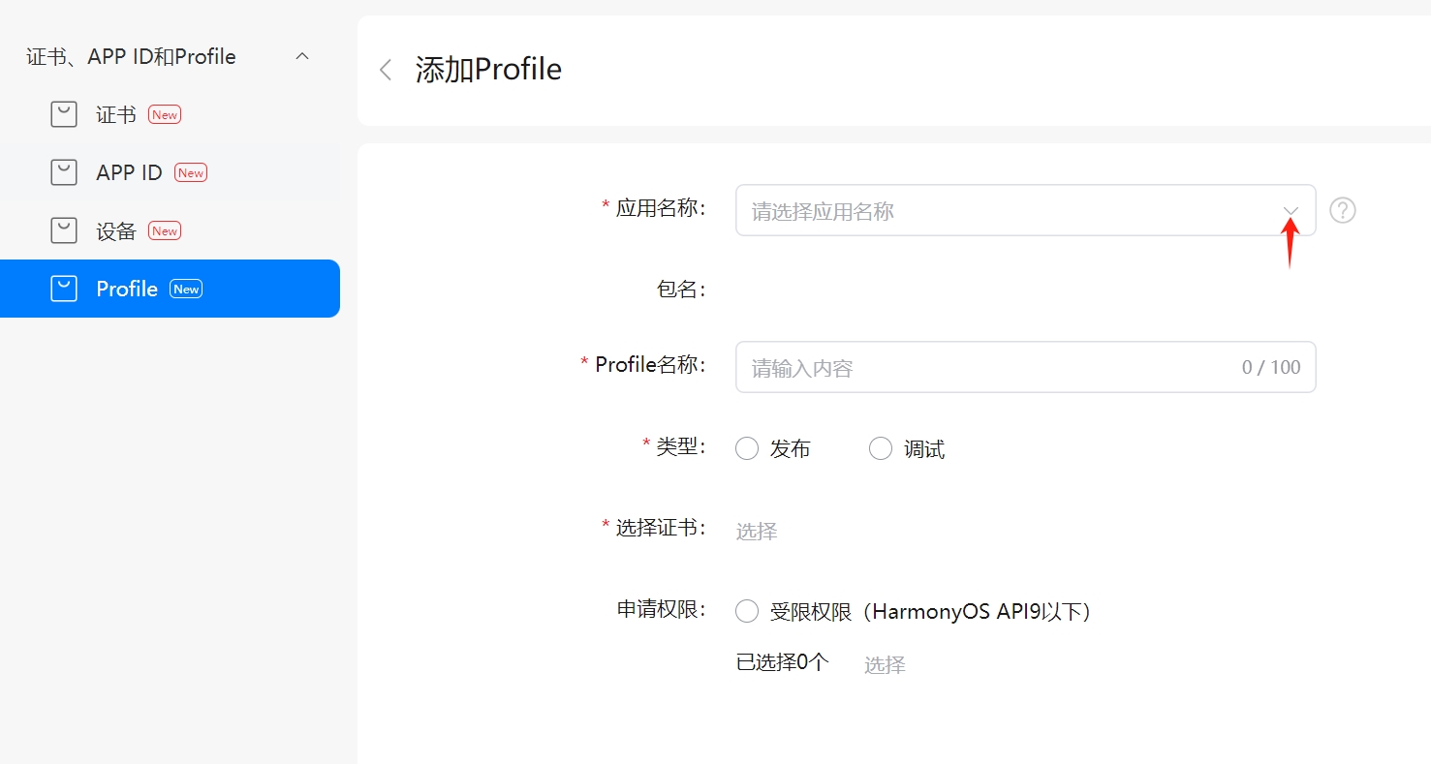
Task: Click the New badge next to 设备
Action: coord(165,231)
